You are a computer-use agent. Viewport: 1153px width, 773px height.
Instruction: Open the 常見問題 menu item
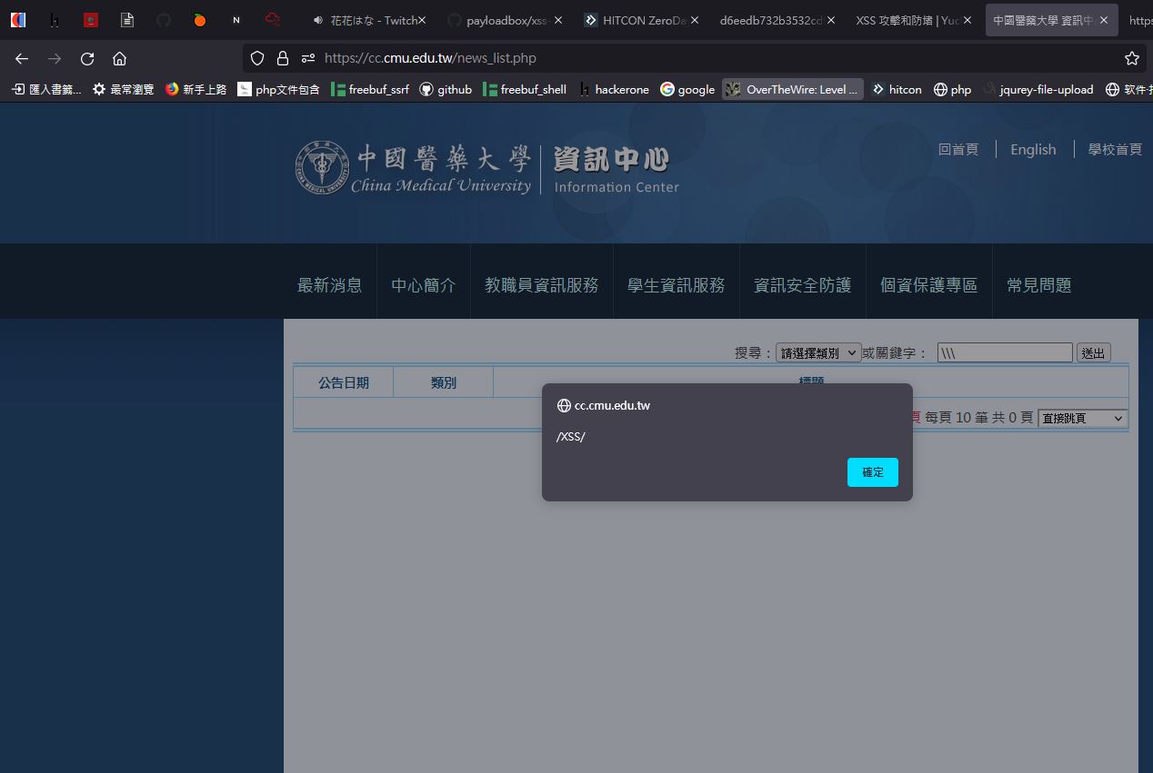(x=1039, y=285)
